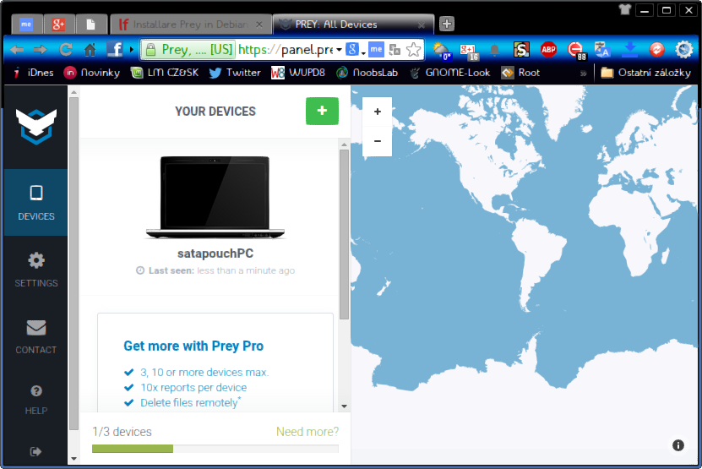Image resolution: width=702 pixels, height=469 pixels.
Task: Click 'Need more?' link
Action: tap(307, 431)
